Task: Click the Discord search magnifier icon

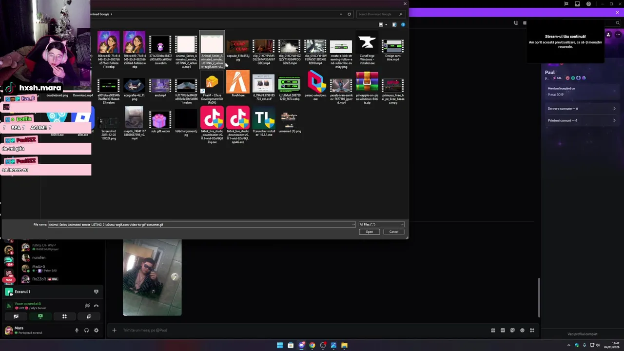Action: click(618, 23)
